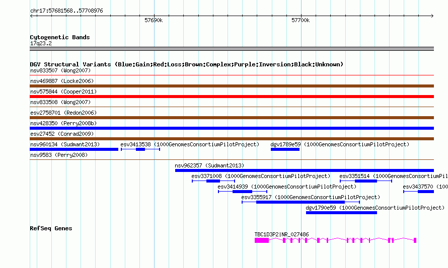Viewport: 448px width, 268px height.
Task: Click the 57700k ruler tick label
Action: tap(301, 20)
